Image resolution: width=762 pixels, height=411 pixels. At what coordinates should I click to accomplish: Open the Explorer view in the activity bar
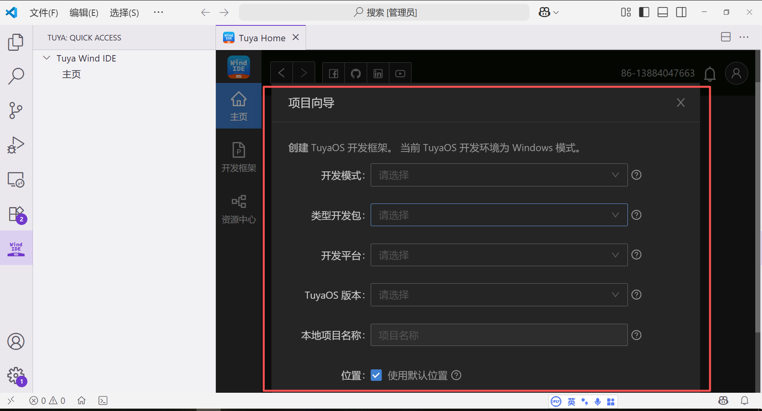16,42
